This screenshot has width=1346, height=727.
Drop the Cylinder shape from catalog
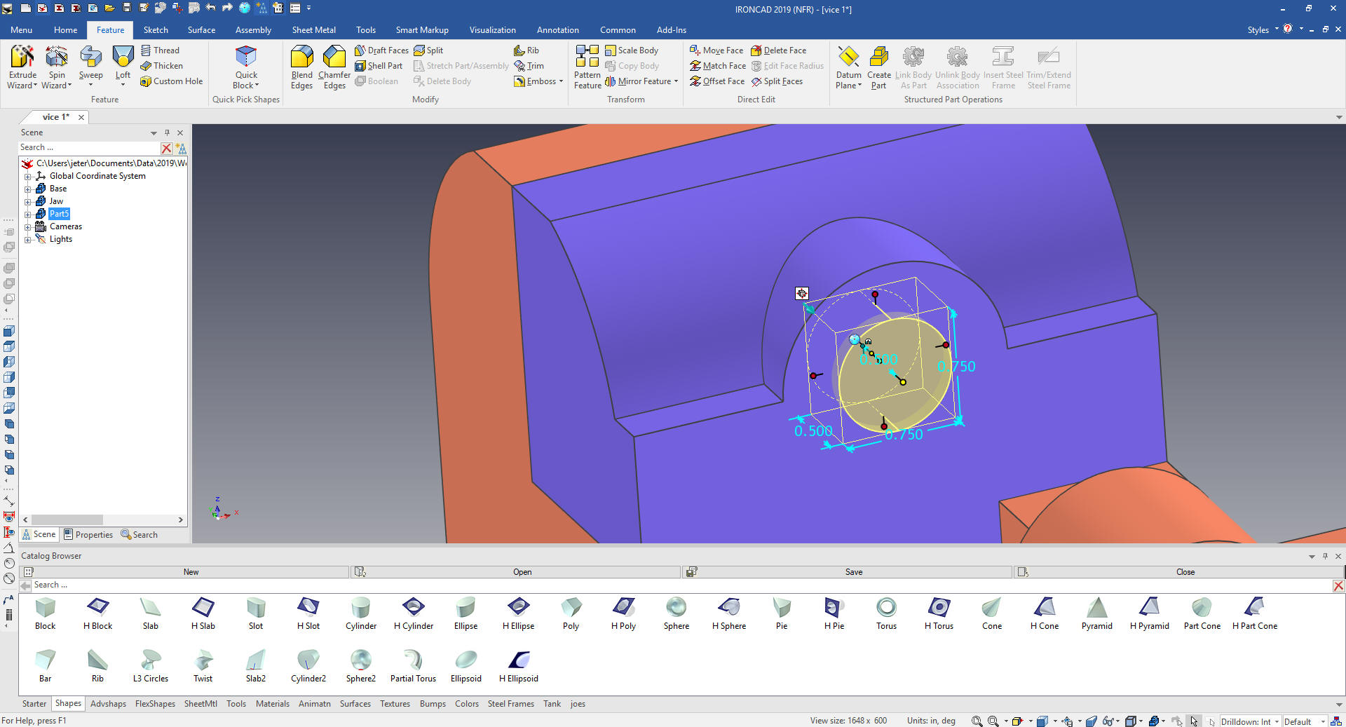point(361,613)
